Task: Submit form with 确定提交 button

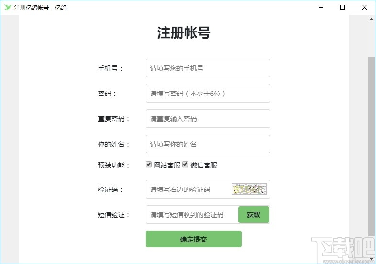Action: [x=193, y=239]
